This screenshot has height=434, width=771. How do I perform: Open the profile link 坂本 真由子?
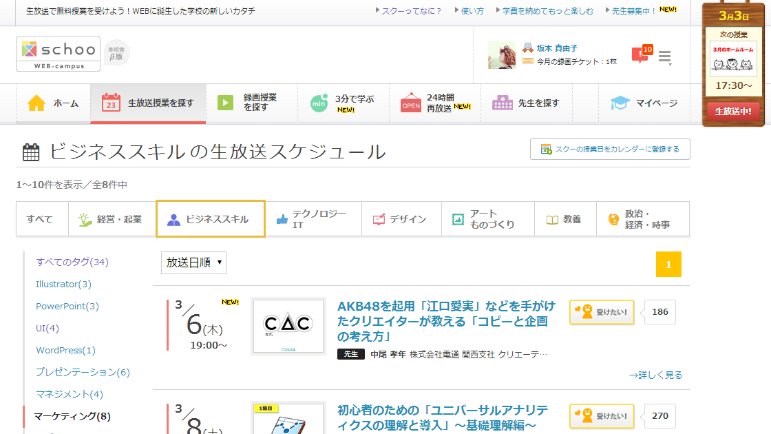557,48
